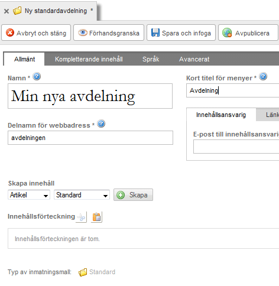The image size is (279, 286).
Task: Select the Innehållsansvarig sub-tab
Action: [221, 115]
